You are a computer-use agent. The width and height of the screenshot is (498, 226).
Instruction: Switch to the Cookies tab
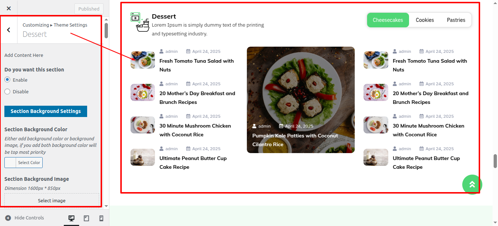[x=425, y=20]
